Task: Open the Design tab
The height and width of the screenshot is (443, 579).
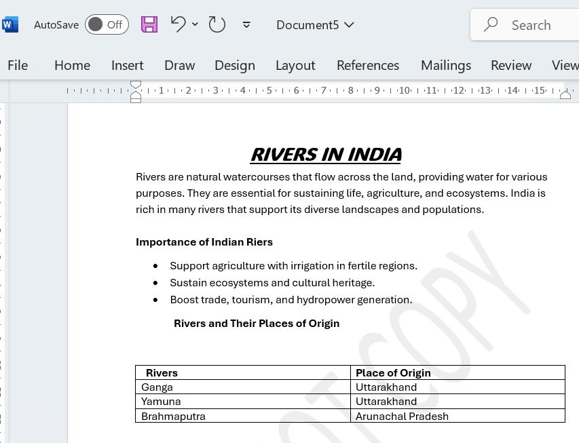Action: pyautogui.click(x=235, y=65)
